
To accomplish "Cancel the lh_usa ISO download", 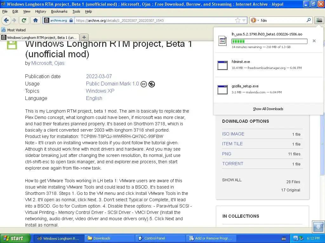I will pyautogui.click(x=314, y=41).
